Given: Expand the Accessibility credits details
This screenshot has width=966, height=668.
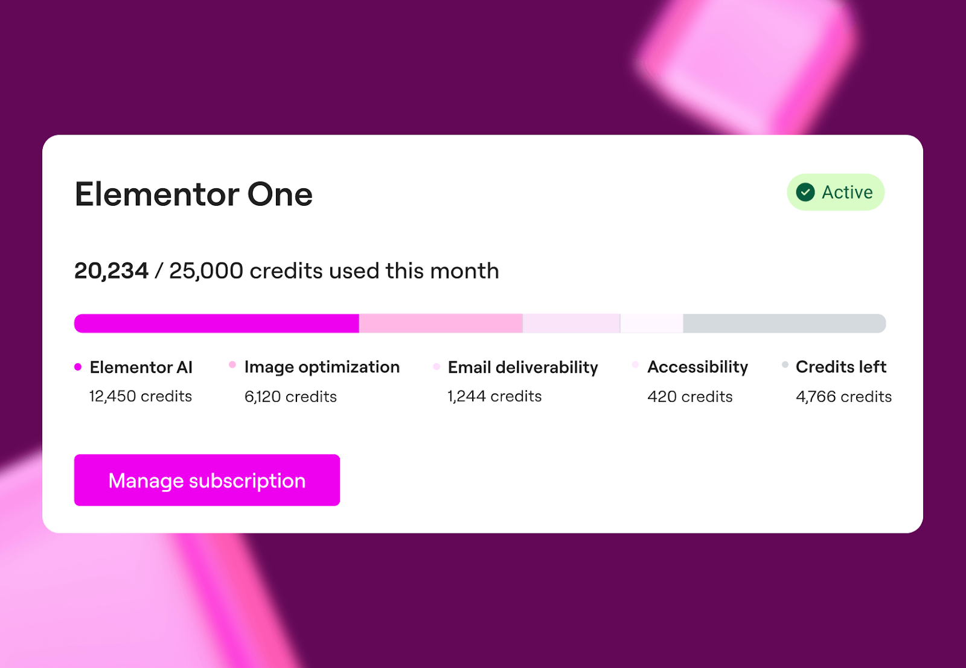Looking at the screenshot, I should pyautogui.click(x=690, y=396).
